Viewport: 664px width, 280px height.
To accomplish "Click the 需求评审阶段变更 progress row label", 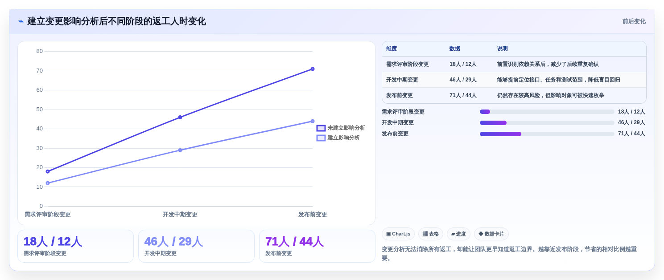I will coord(403,112).
